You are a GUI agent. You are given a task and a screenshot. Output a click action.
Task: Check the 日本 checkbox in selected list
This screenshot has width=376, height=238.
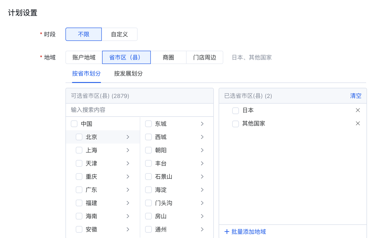point(235,111)
